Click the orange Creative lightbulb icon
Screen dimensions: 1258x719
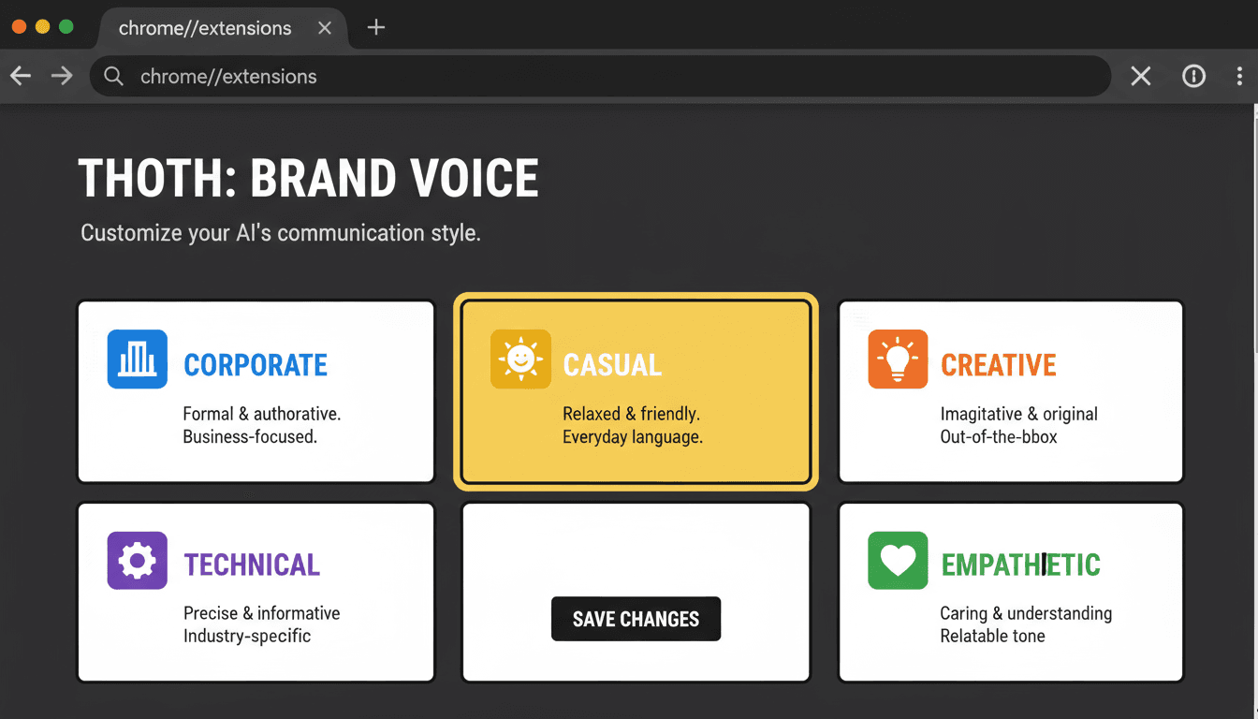pyautogui.click(x=898, y=359)
